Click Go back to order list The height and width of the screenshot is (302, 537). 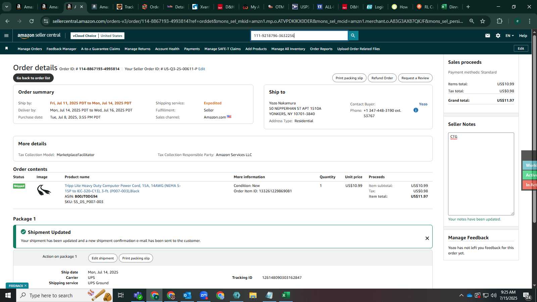(33, 78)
